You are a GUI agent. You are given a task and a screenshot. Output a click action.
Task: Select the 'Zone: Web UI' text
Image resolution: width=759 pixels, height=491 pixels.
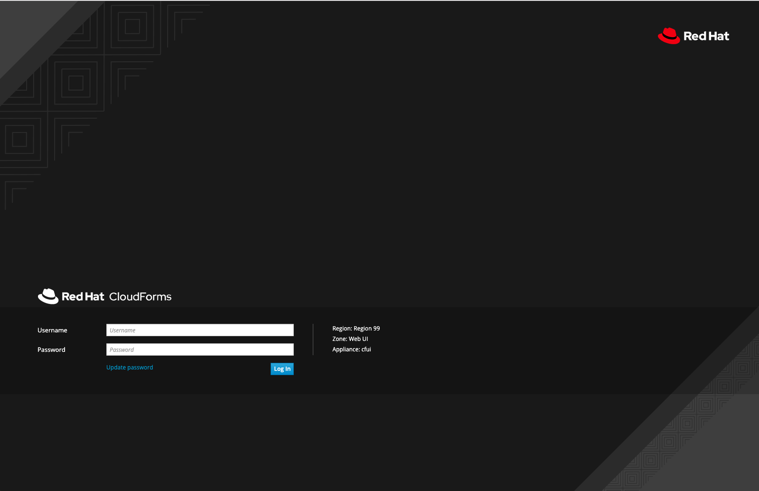tap(350, 339)
